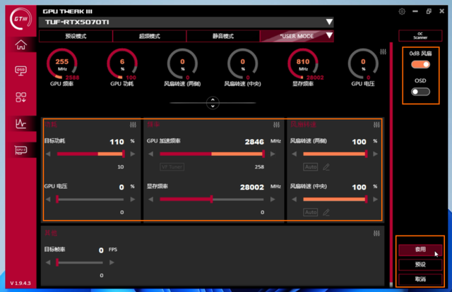Image resolution: width=452 pixels, height=292 pixels.
Task: Edit fan curve for 风扇转速 (中央)
Action: [x=326, y=212]
